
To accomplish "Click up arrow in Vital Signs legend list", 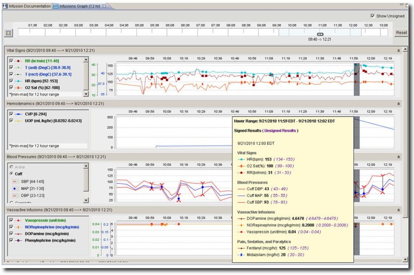I will coord(86,60).
